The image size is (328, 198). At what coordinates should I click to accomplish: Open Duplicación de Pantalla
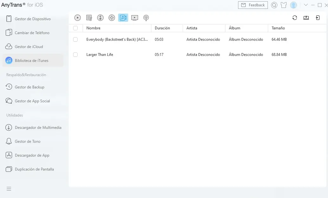33,169
